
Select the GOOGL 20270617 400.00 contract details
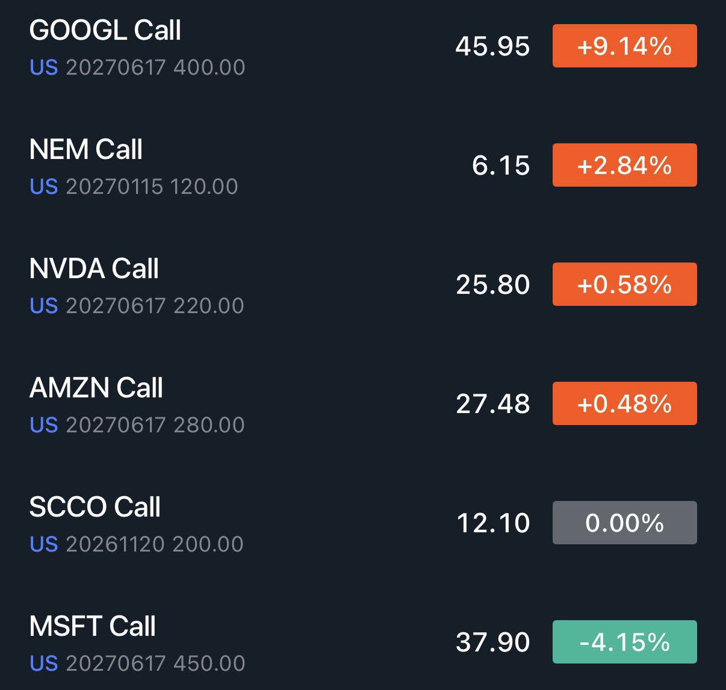tap(137, 67)
